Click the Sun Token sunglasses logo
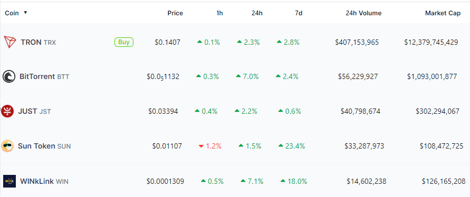470x197 pixels. 7,146
